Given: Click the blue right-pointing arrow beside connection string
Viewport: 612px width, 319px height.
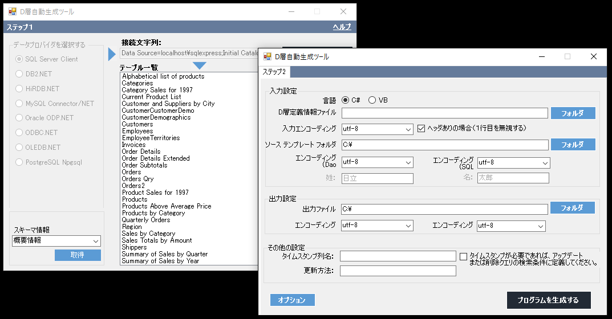Looking at the screenshot, I should point(112,54).
